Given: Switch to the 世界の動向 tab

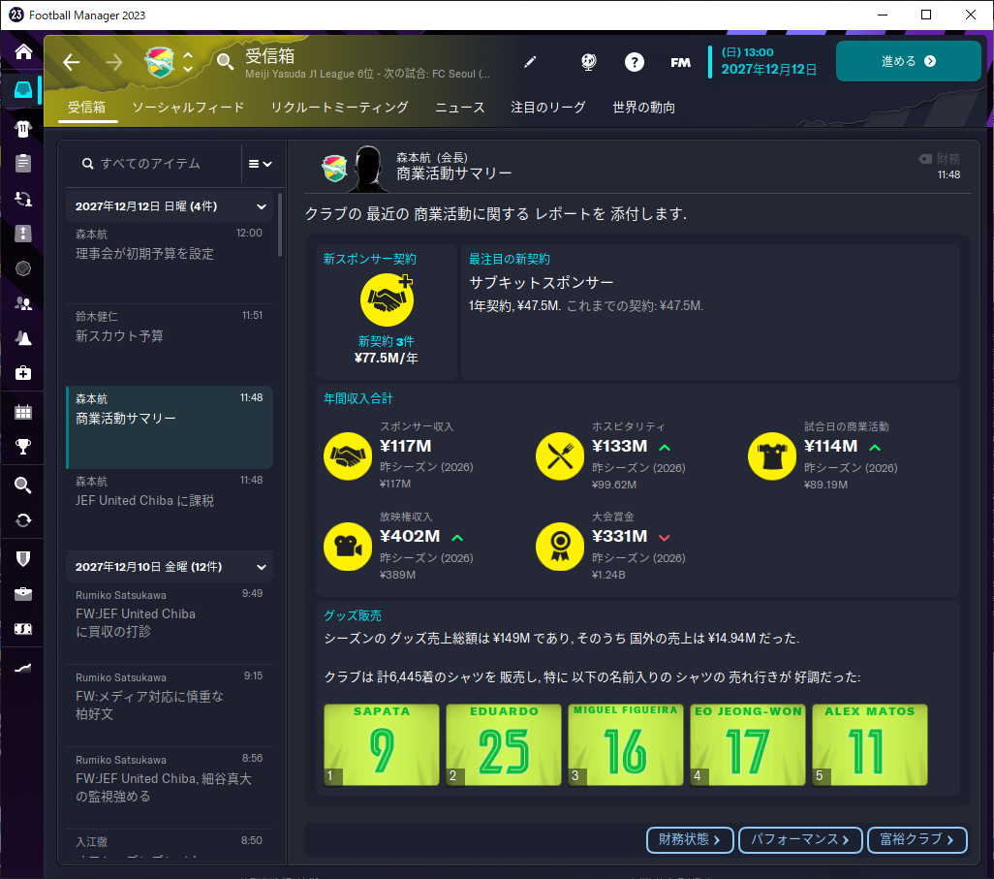Looking at the screenshot, I should click(643, 108).
